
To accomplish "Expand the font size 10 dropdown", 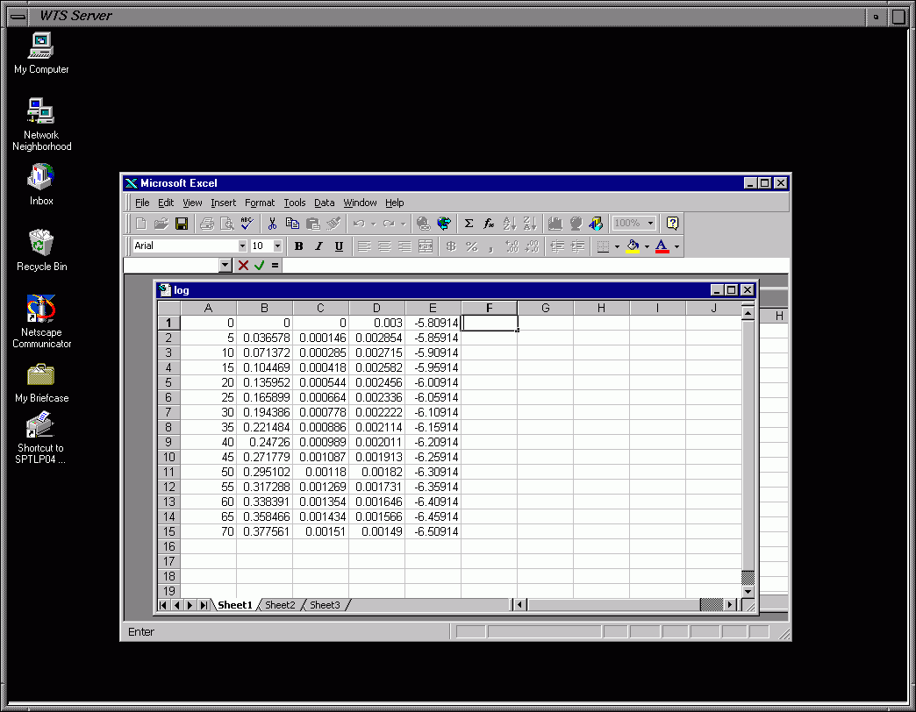I will coord(278,246).
